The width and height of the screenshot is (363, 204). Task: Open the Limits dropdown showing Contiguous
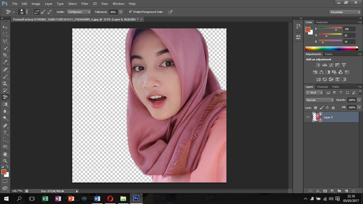[79, 12]
